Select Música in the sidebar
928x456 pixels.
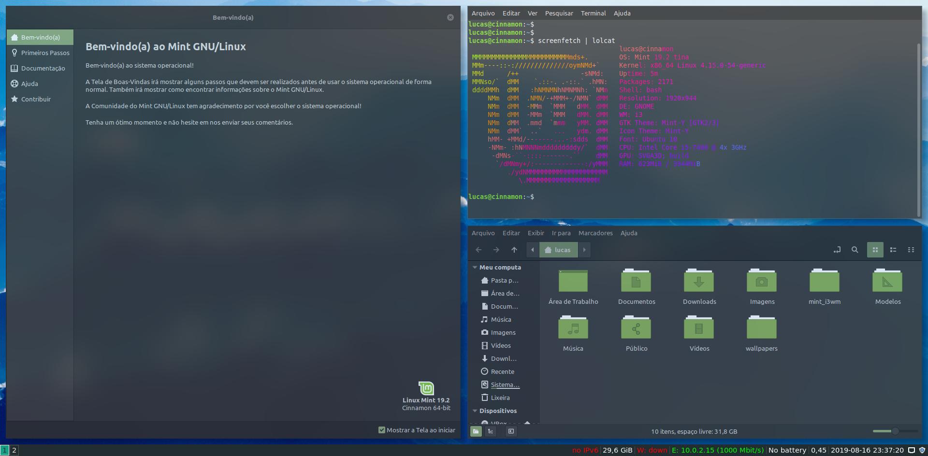click(x=503, y=319)
